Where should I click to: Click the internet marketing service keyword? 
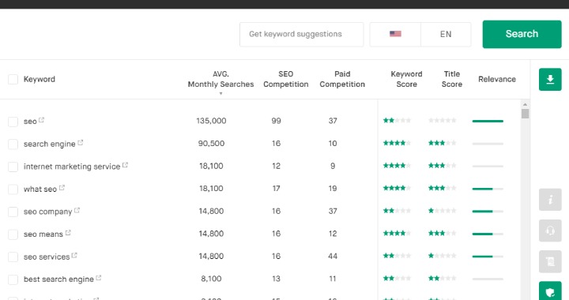point(72,167)
